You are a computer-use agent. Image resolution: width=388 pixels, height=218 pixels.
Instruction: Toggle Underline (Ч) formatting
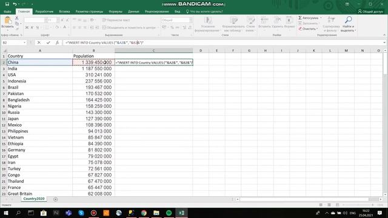click(38, 27)
